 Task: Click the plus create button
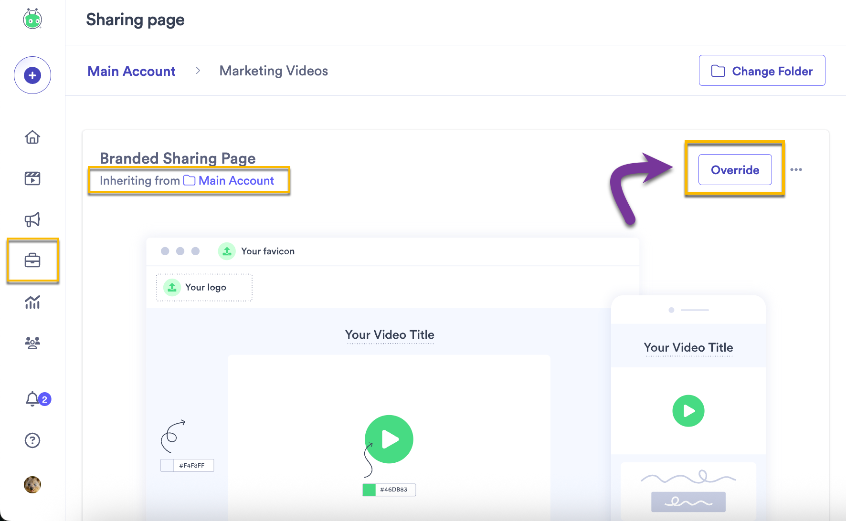[32, 75]
